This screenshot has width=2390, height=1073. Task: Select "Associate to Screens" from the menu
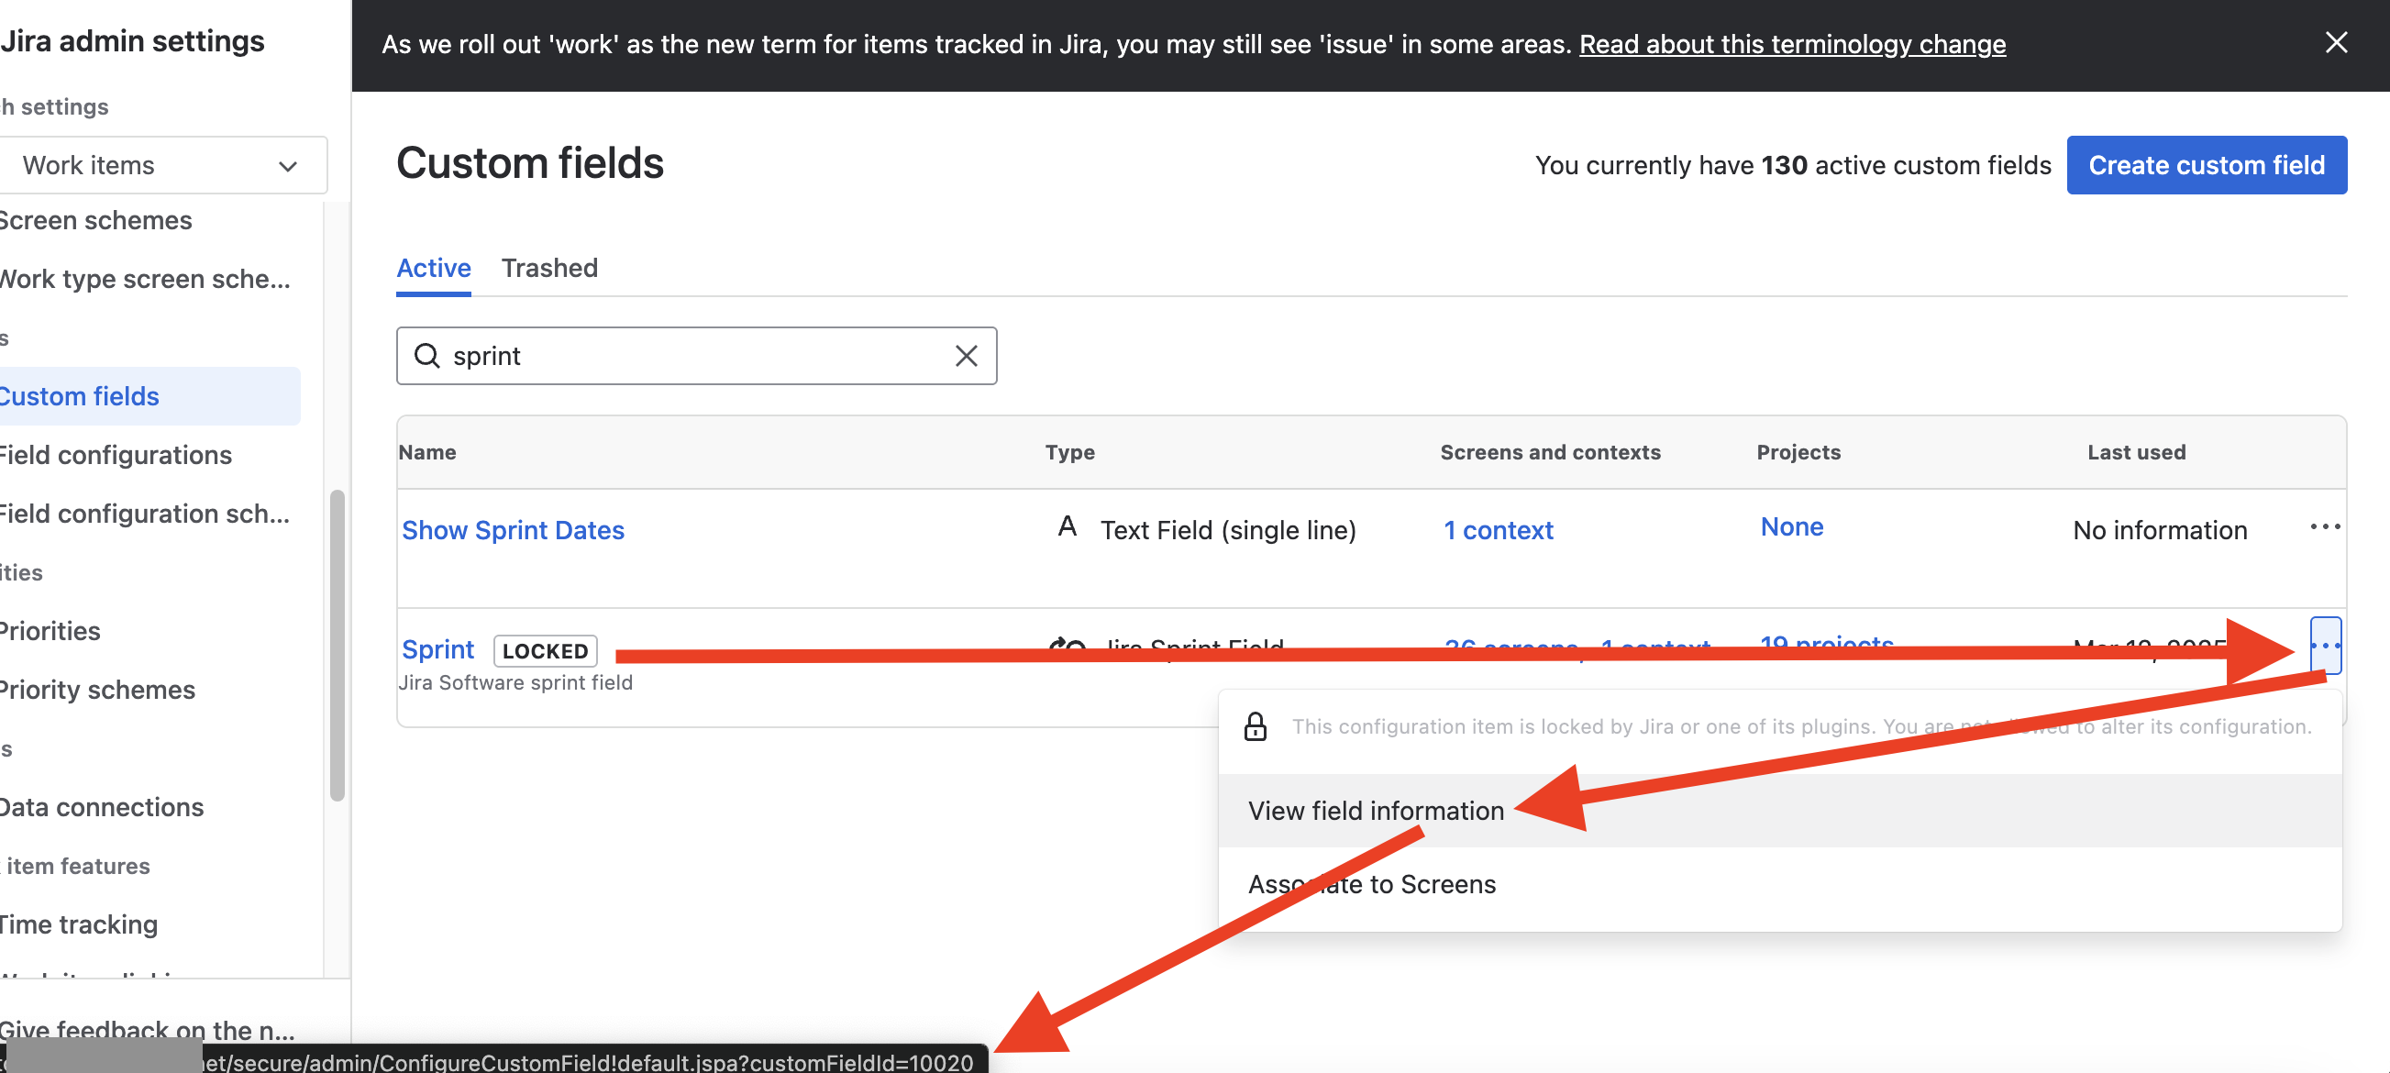tap(1372, 884)
